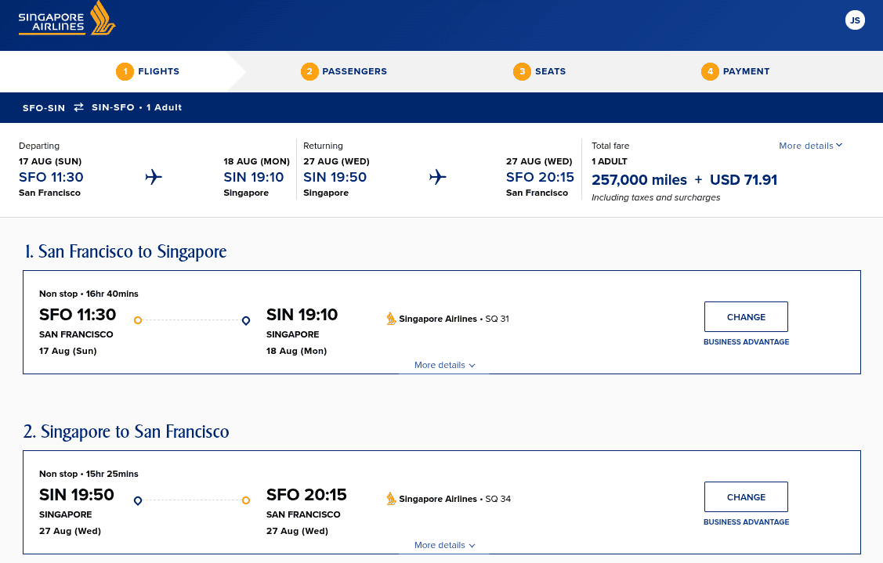
Task: Click the Singapore Airlines bird icon next to SQ 31
Action: point(391,319)
